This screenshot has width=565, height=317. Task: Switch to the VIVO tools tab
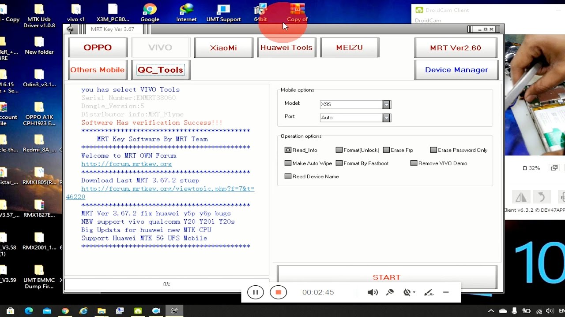pyautogui.click(x=160, y=48)
